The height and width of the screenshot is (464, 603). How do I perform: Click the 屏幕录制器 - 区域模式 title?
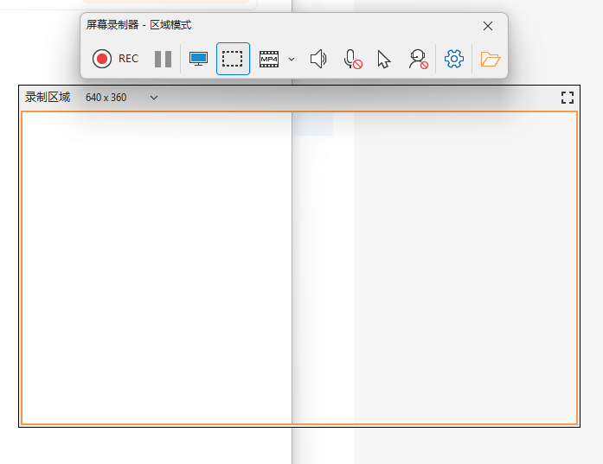pos(138,25)
